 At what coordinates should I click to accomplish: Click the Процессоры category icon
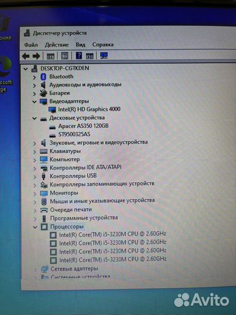click(x=44, y=227)
